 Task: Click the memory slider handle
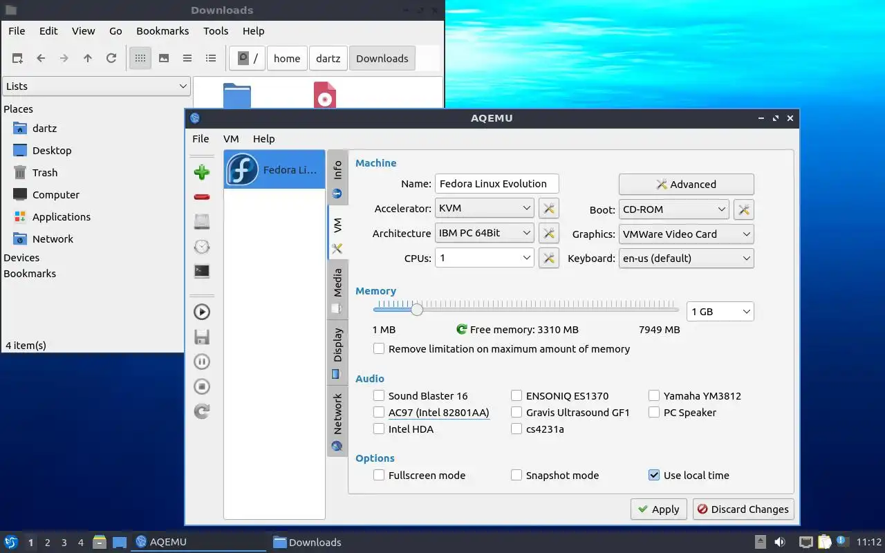tap(417, 310)
